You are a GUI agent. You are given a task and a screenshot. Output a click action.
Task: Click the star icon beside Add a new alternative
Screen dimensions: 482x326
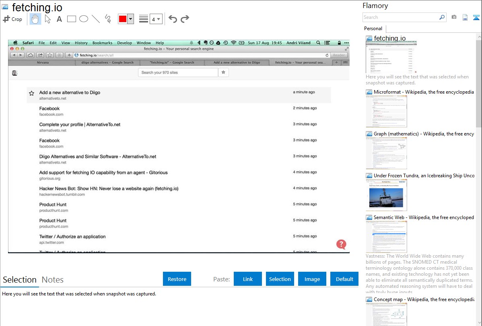[x=32, y=93]
